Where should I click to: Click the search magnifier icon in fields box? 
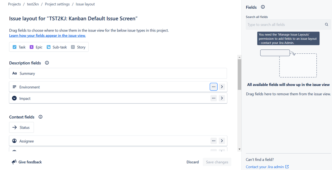tap(326, 25)
